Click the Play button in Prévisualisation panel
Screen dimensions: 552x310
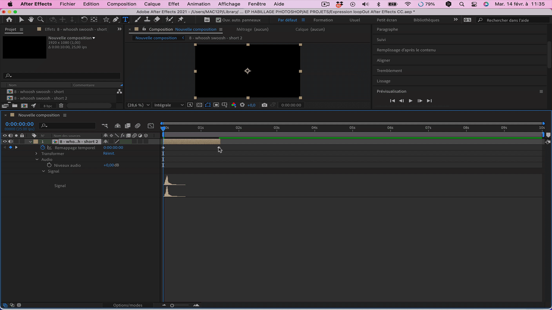click(x=410, y=100)
